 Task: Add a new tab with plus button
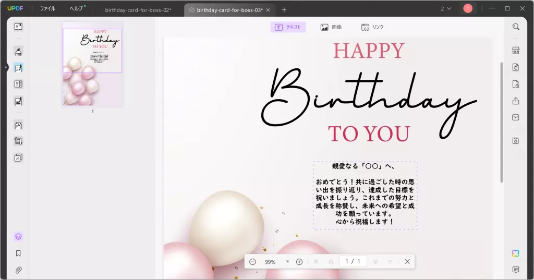pos(284,10)
